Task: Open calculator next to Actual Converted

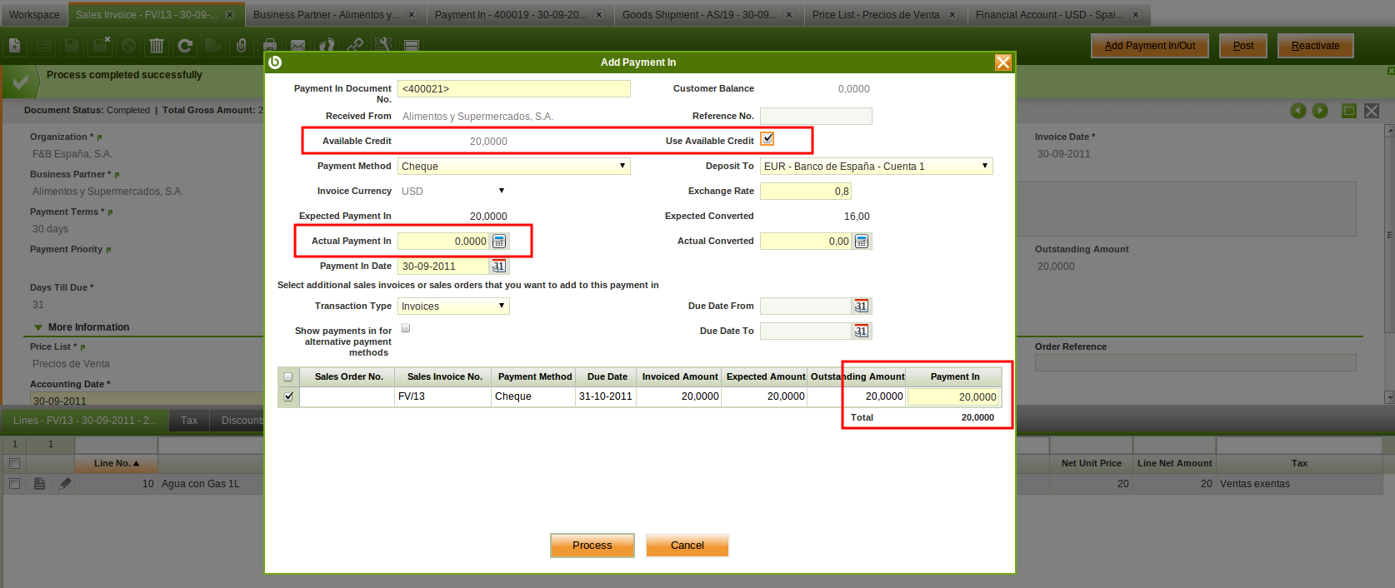Action: [x=862, y=242]
